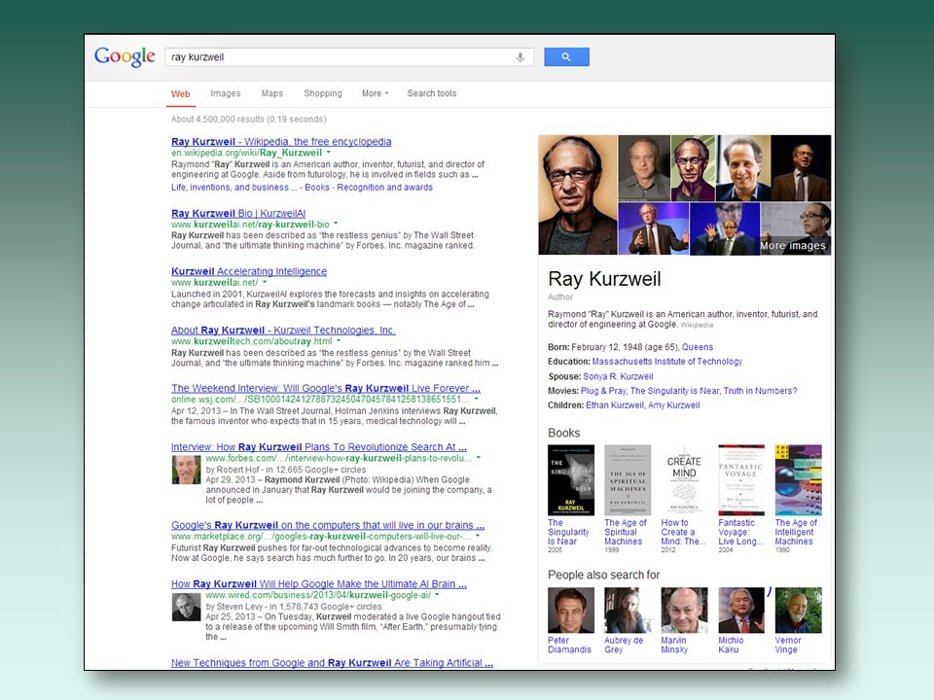Click the Google logo
Screen dimensions: 934x700
pos(125,56)
